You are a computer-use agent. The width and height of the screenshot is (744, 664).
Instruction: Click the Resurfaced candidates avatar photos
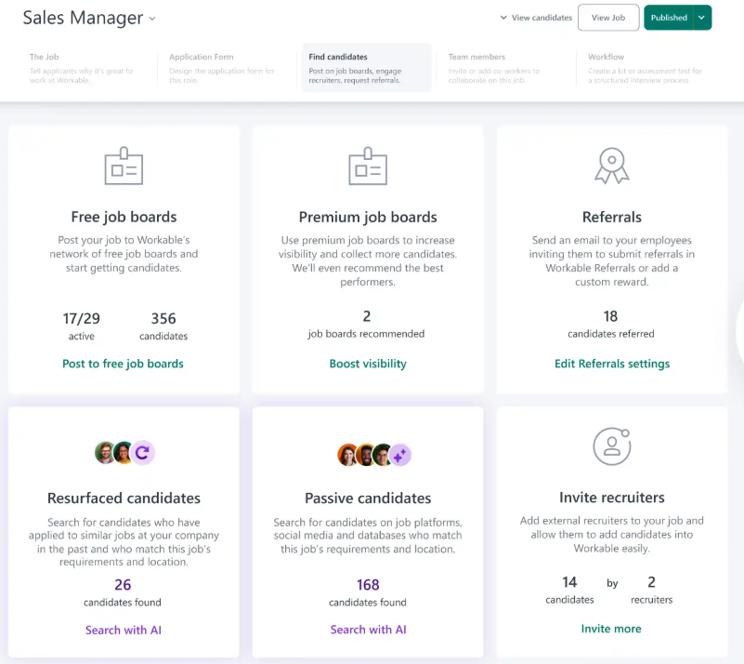114,453
